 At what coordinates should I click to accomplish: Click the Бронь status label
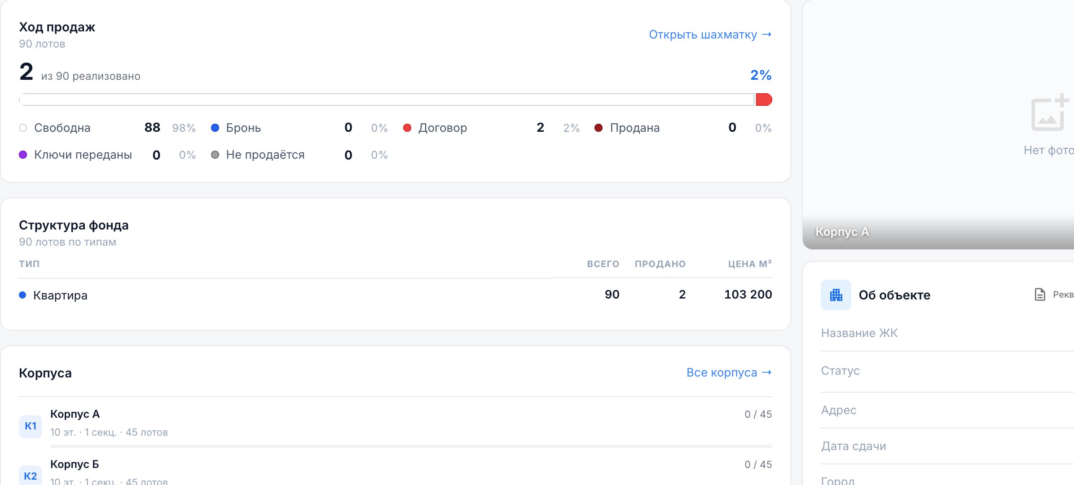tap(243, 128)
